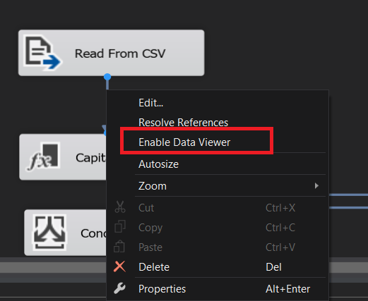
Task: Click the Read From CSV label text
Action: [120, 54]
